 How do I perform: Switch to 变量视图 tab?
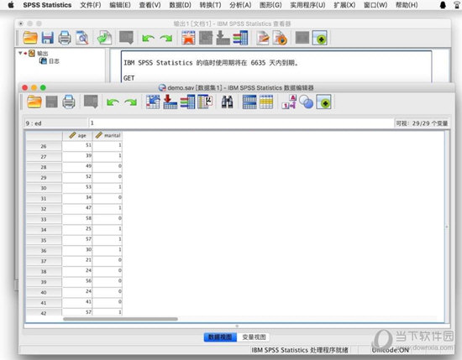pyautogui.click(x=254, y=337)
